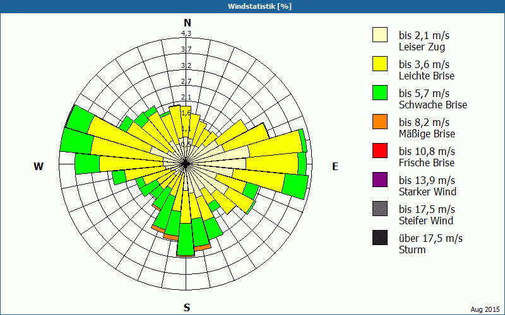
Task: Select the orange 'Mäßige Brise' legend swatch
Action: (x=379, y=122)
